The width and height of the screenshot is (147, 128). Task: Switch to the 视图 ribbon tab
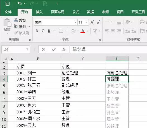pos(120,12)
